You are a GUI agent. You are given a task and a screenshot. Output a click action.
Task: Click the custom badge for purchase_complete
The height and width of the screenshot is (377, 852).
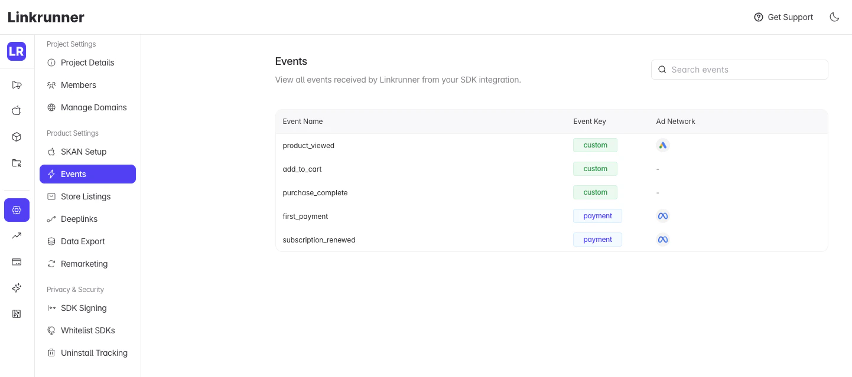point(595,192)
